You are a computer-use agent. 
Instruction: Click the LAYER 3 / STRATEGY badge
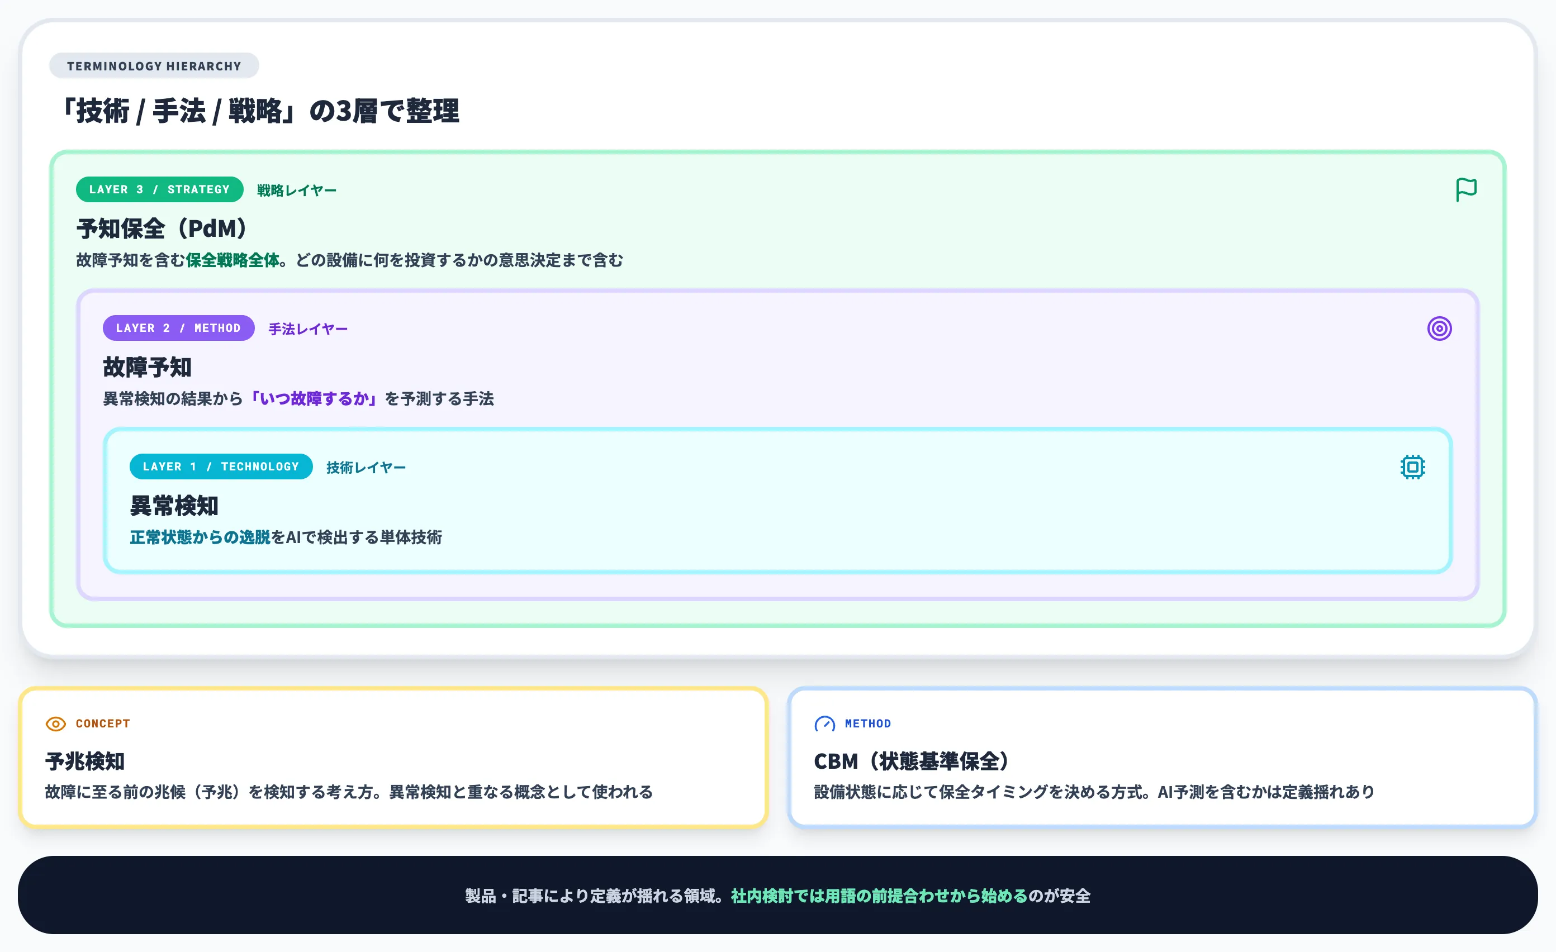tap(159, 189)
